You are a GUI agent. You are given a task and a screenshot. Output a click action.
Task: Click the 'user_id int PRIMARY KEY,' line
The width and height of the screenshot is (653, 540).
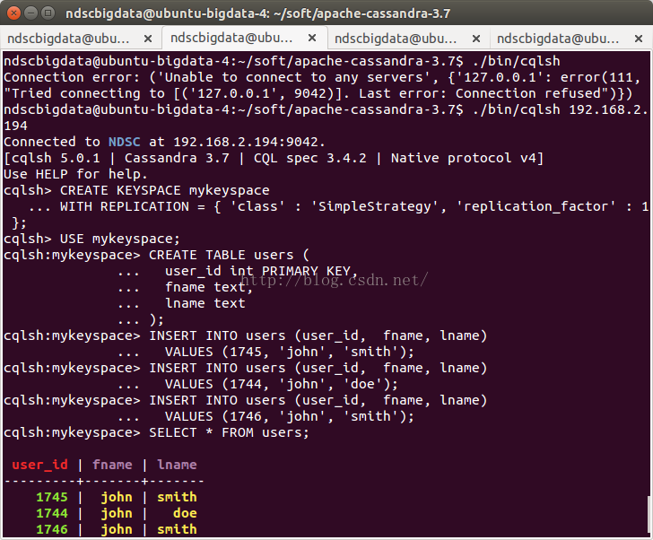tap(261, 271)
